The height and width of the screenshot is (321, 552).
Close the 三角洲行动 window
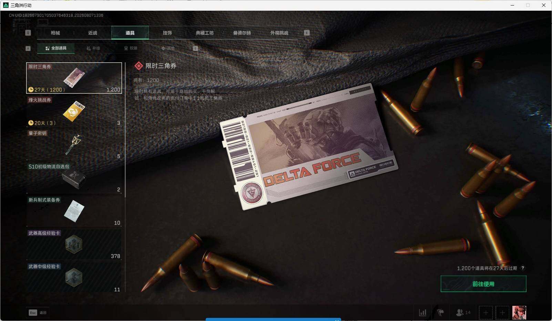[x=544, y=5]
